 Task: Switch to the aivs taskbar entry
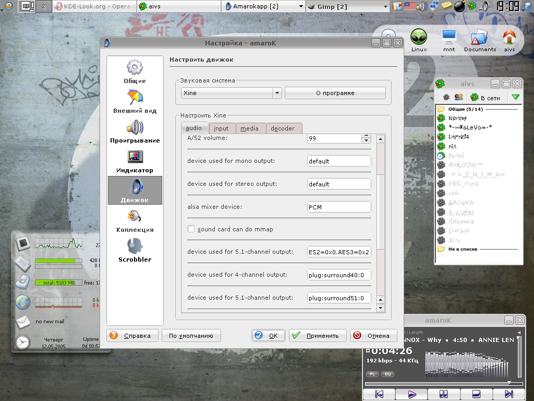pos(179,6)
